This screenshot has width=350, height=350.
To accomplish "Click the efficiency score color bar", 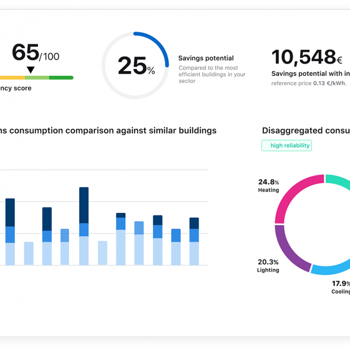I will 36,77.
